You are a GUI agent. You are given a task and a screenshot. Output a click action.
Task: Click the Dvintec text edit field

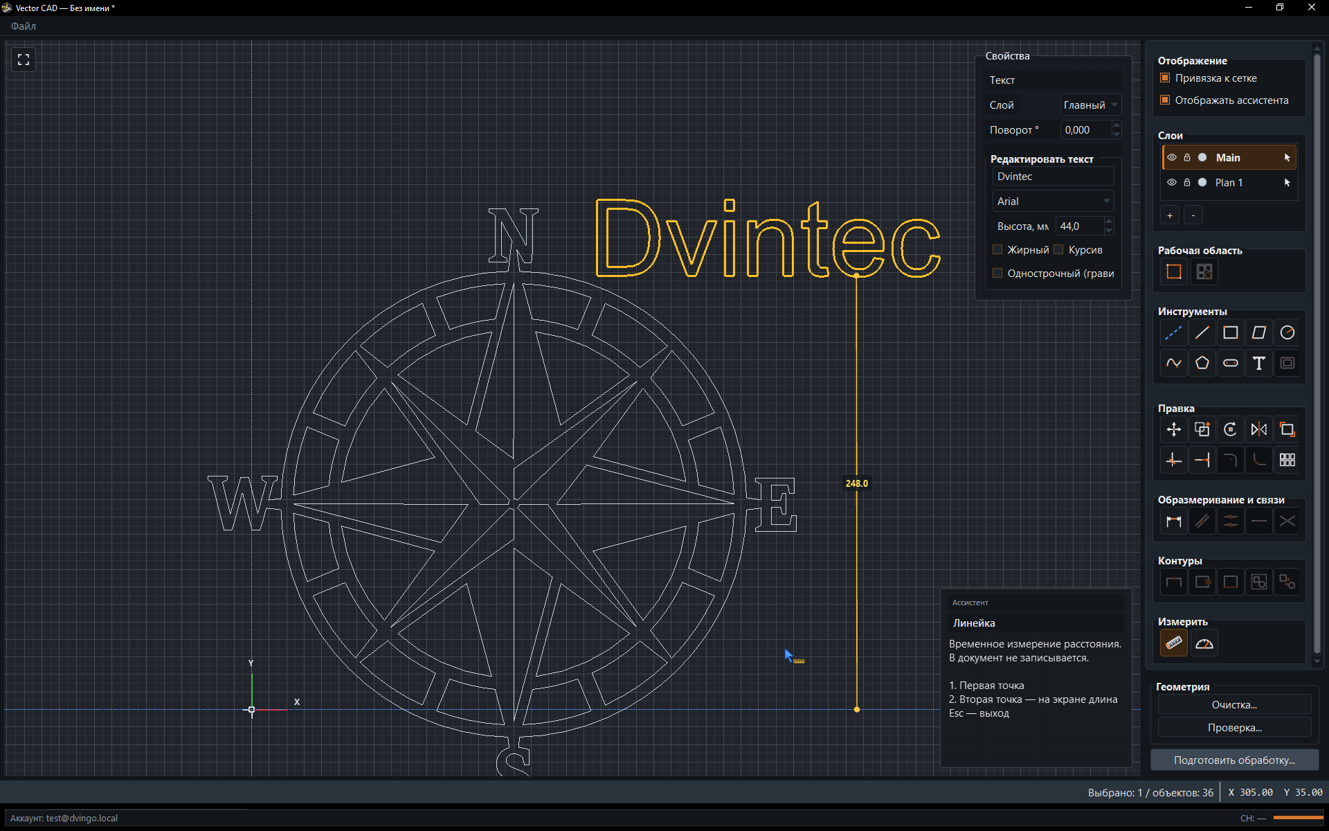tap(1053, 177)
